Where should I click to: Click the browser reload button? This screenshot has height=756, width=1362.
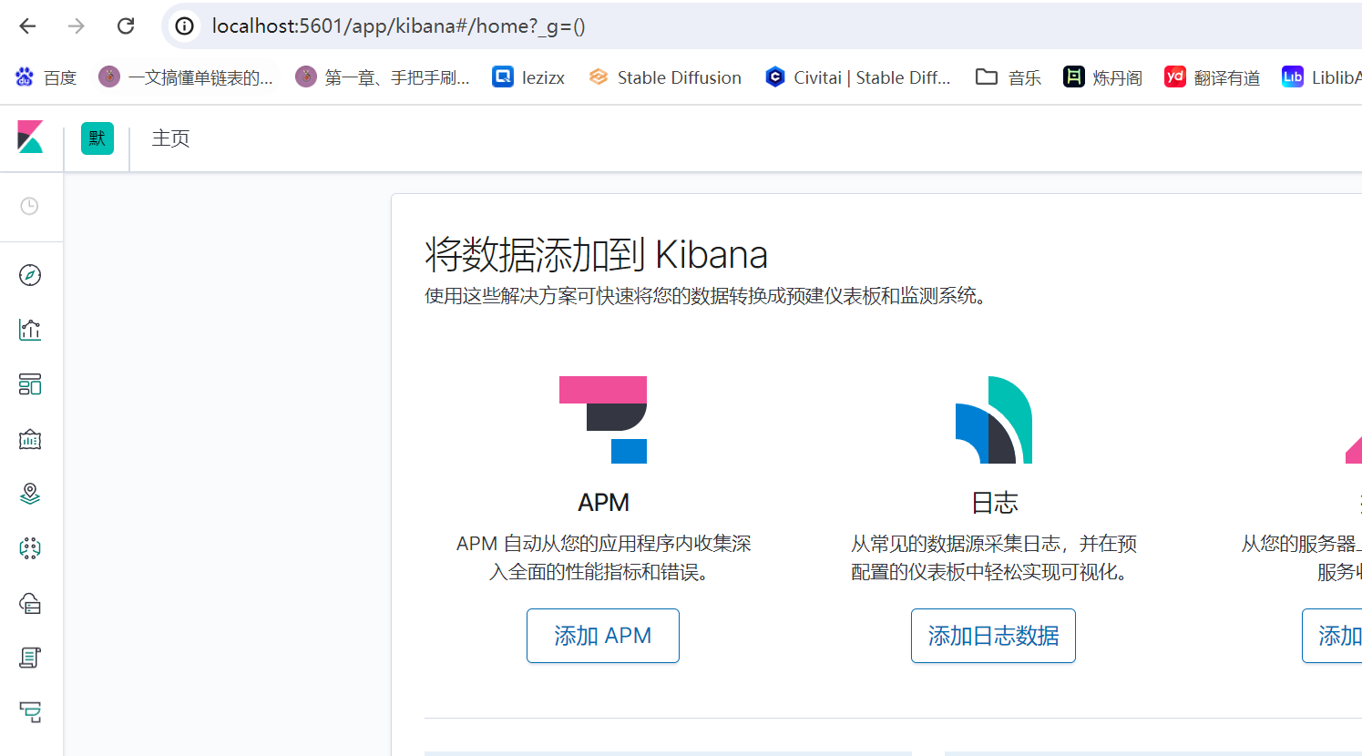click(x=126, y=26)
